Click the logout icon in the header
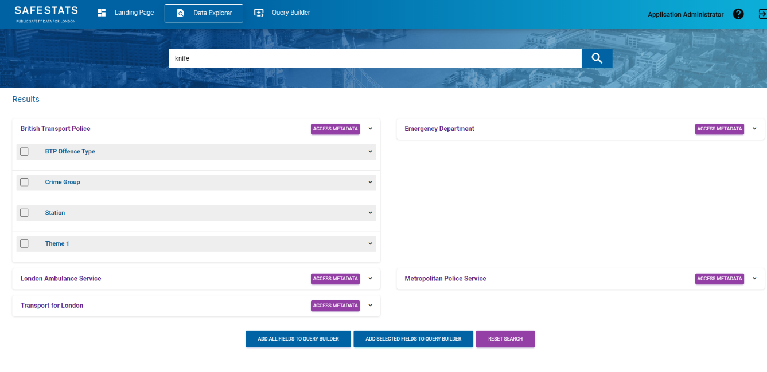 [762, 14]
